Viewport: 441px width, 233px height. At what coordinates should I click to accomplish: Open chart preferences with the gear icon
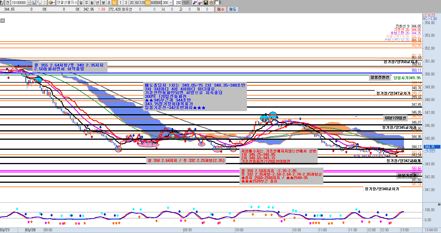[x=211, y=3]
